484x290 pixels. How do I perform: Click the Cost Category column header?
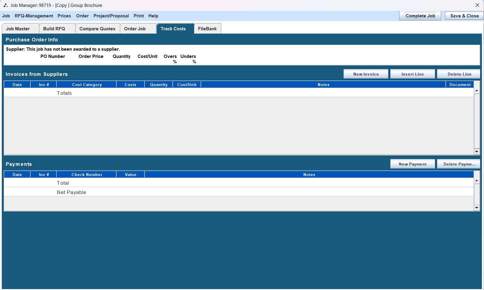coord(86,84)
